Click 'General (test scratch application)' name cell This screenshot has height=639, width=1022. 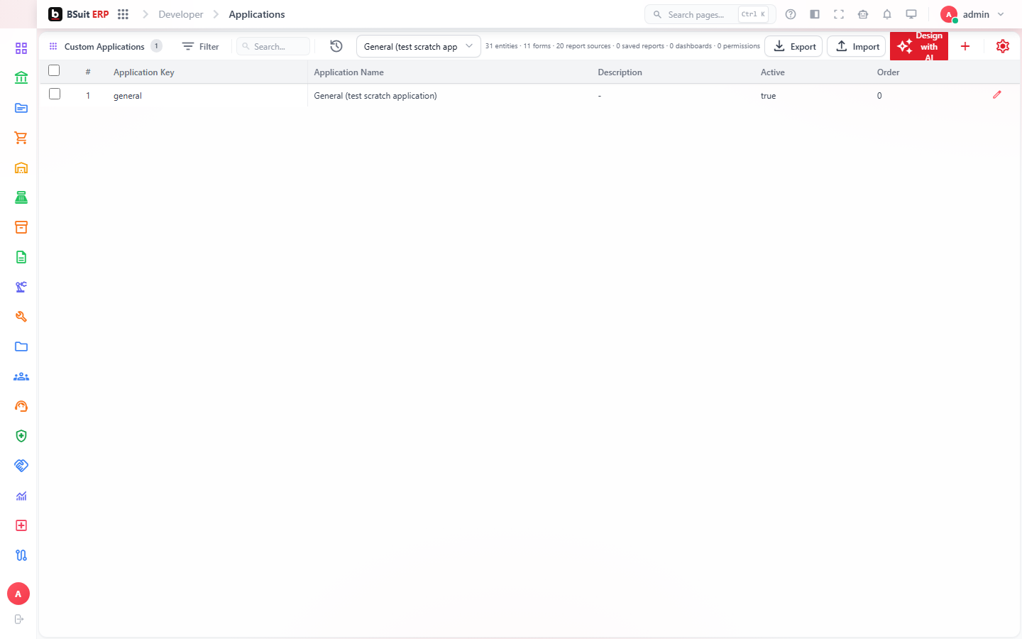point(375,96)
